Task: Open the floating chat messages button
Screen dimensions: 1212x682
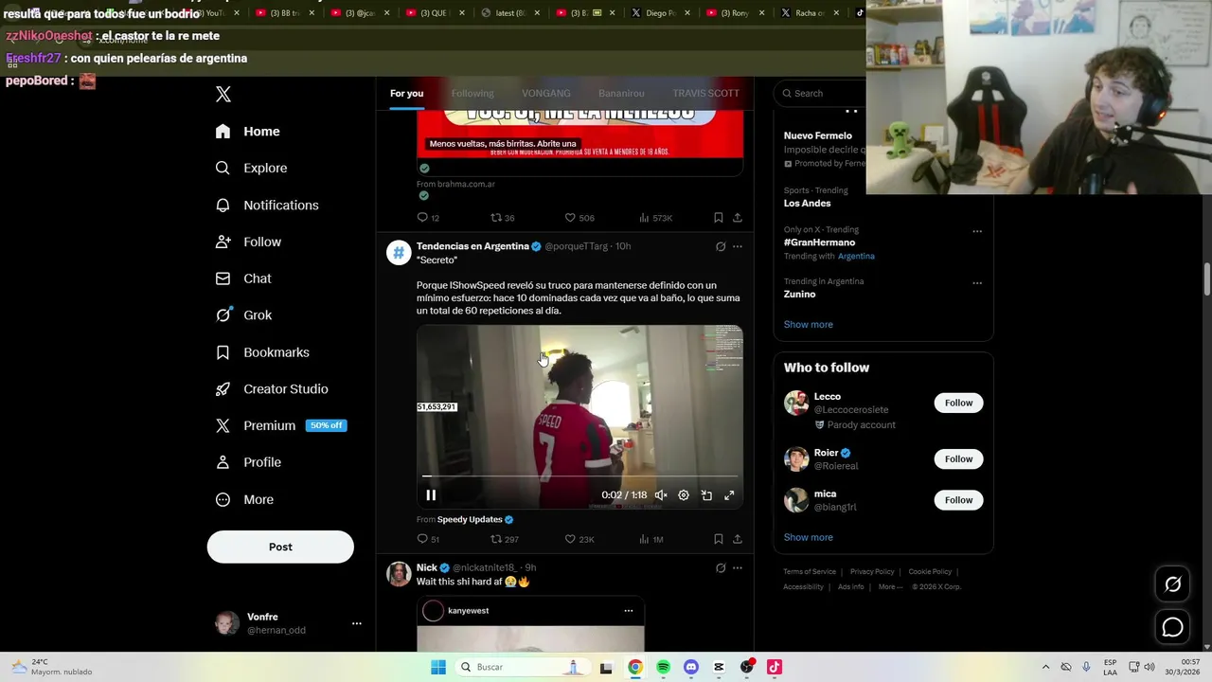Action: click(1172, 627)
